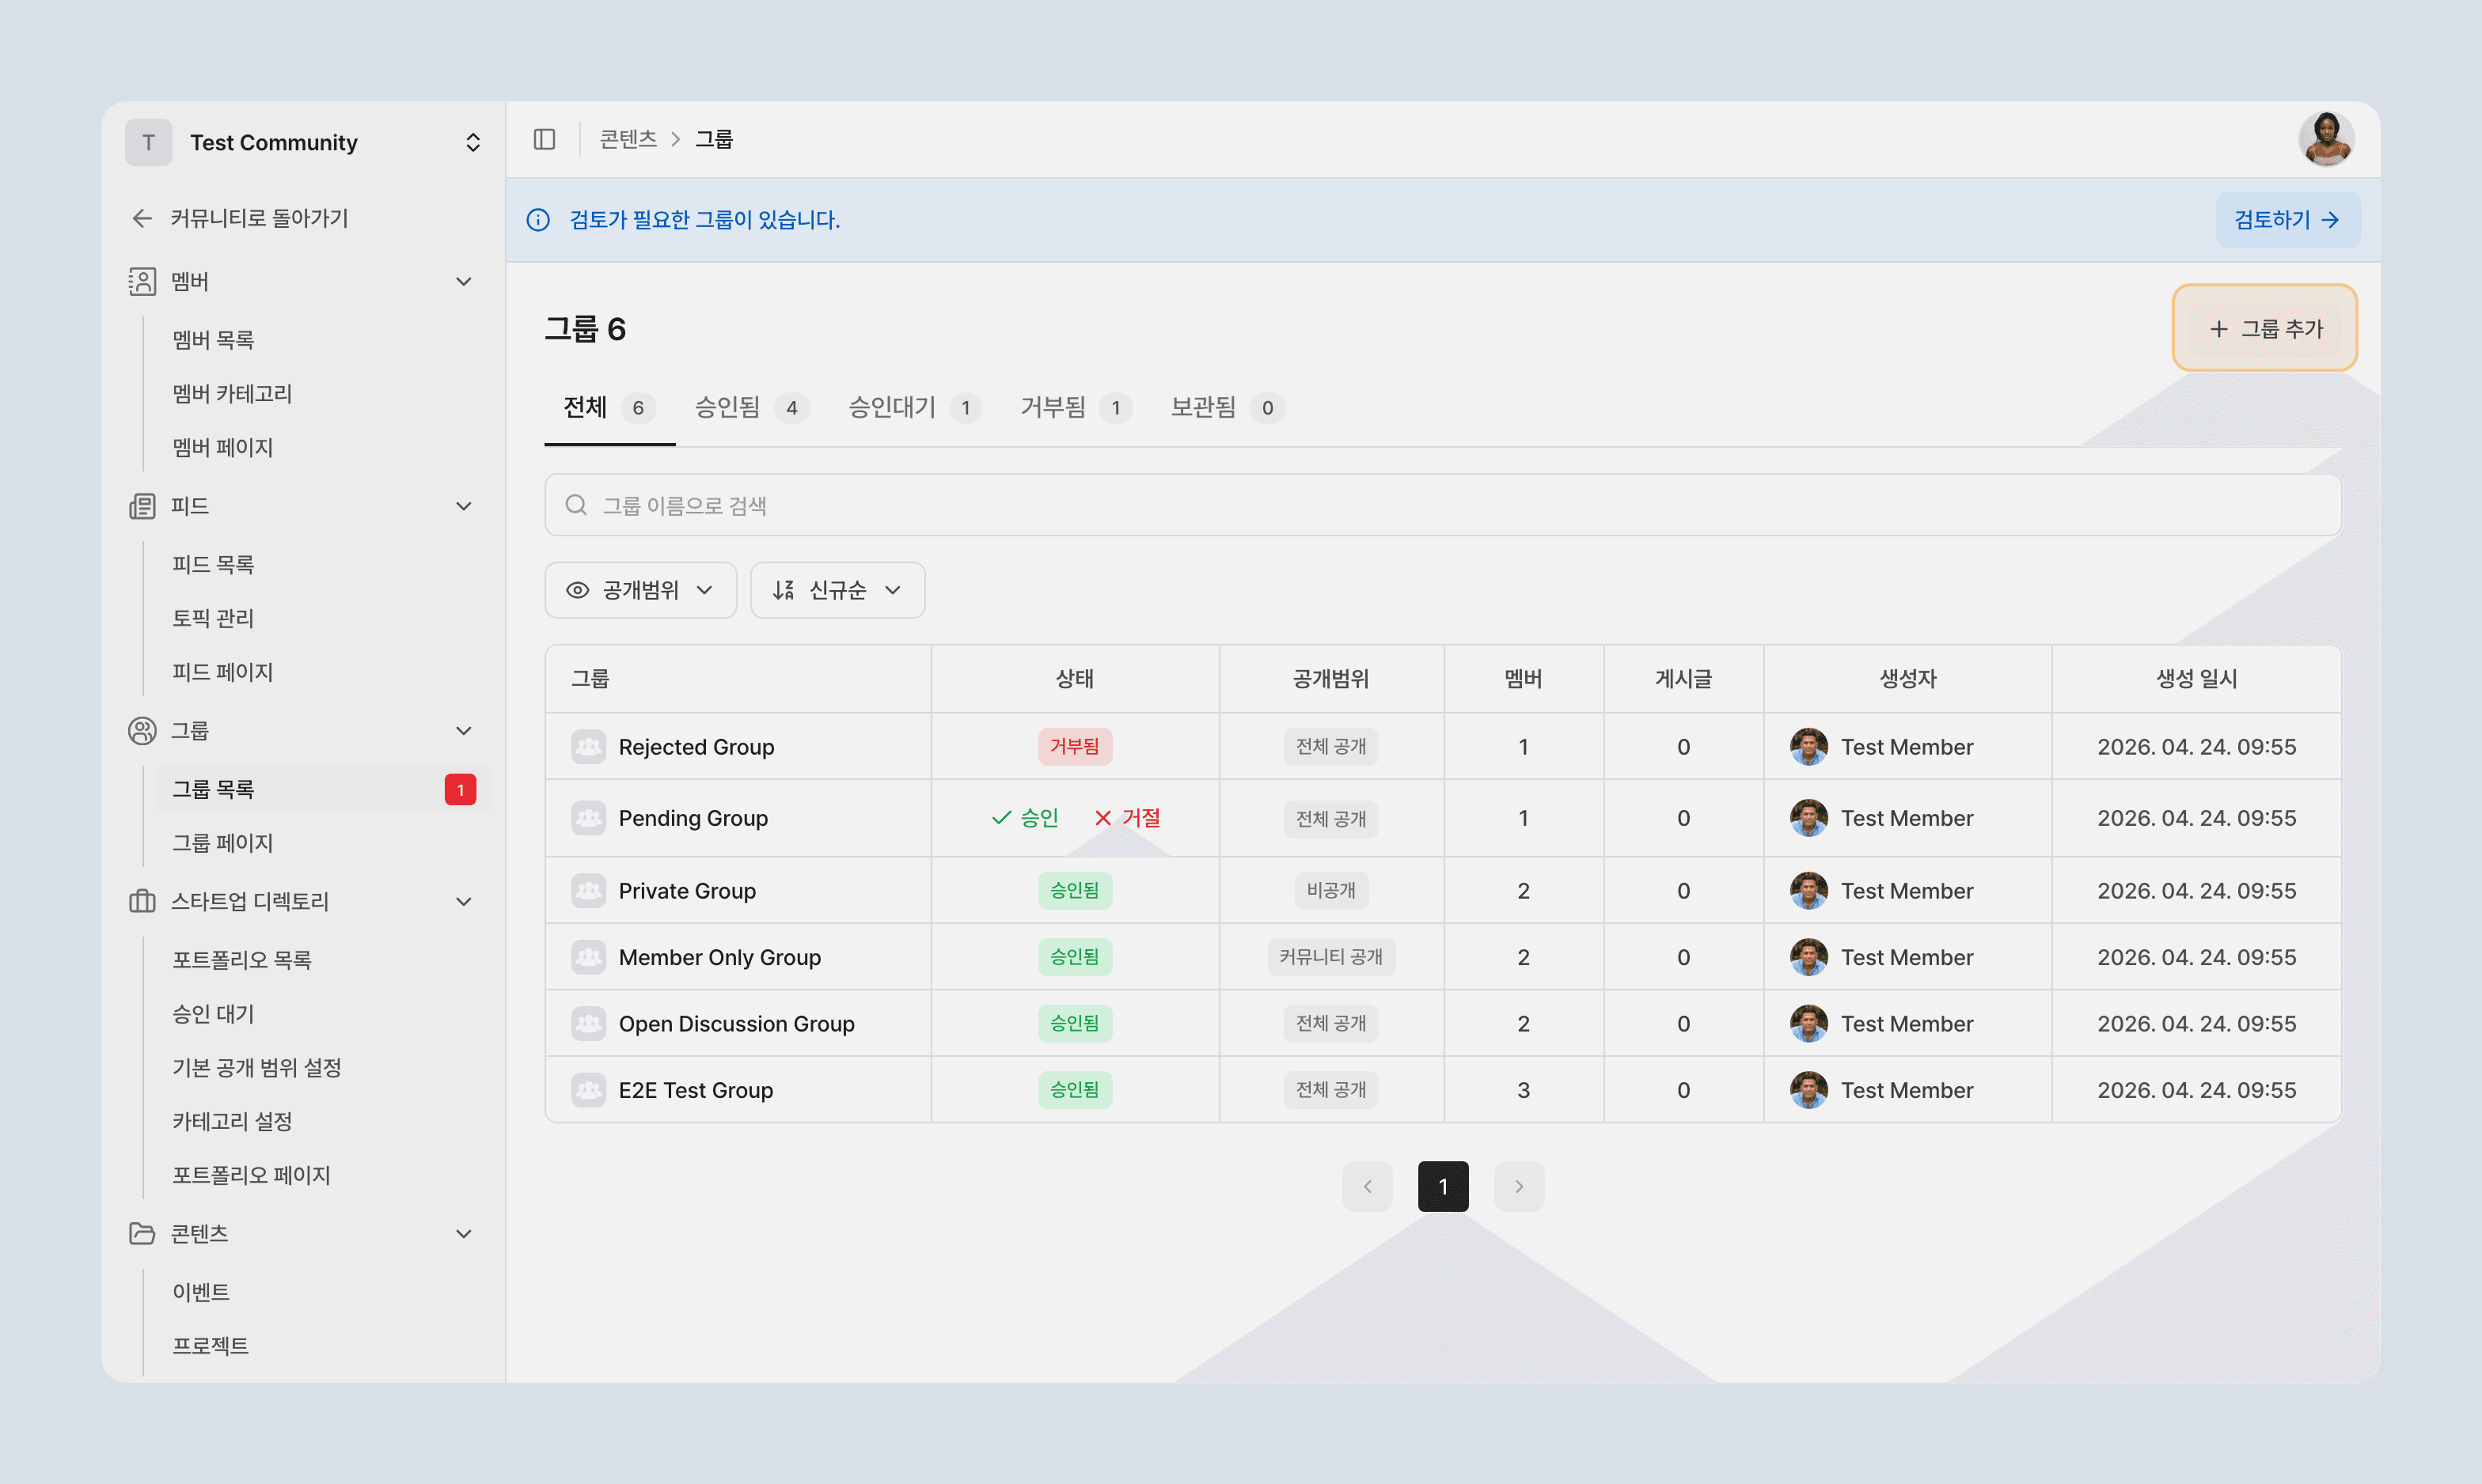Click the 비공개 visibility badge
The image size is (2482, 1484).
tap(1330, 891)
